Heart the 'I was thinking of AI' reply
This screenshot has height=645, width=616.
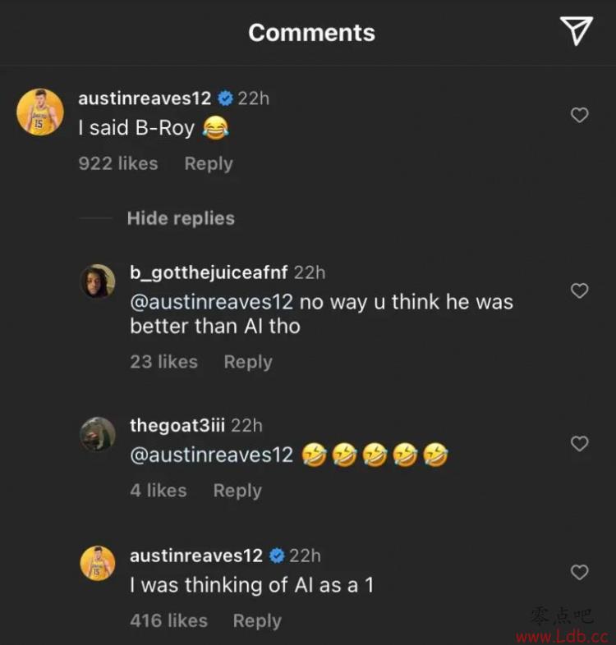click(x=579, y=572)
